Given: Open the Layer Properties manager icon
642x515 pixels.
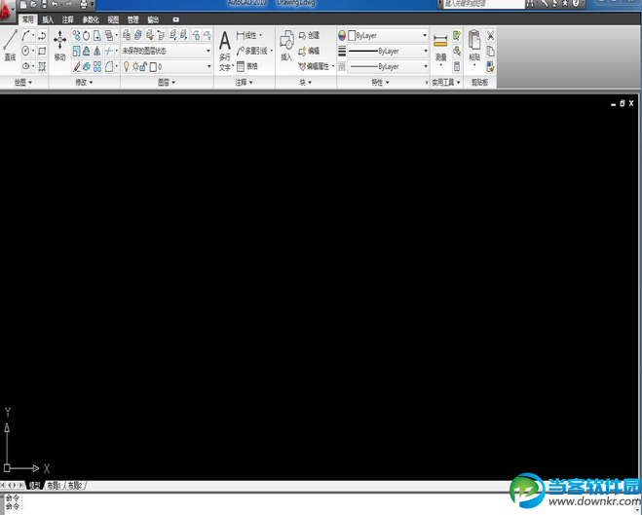Looking at the screenshot, I should pyautogui.click(x=127, y=35).
